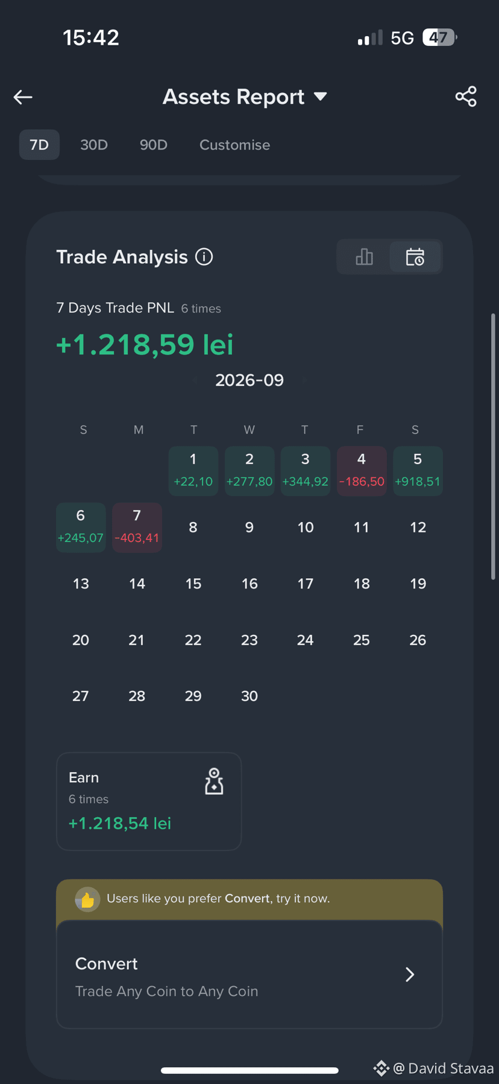The width and height of the screenshot is (499, 1084).
Task: Tap the Earn card icon
Action: point(214,782)
